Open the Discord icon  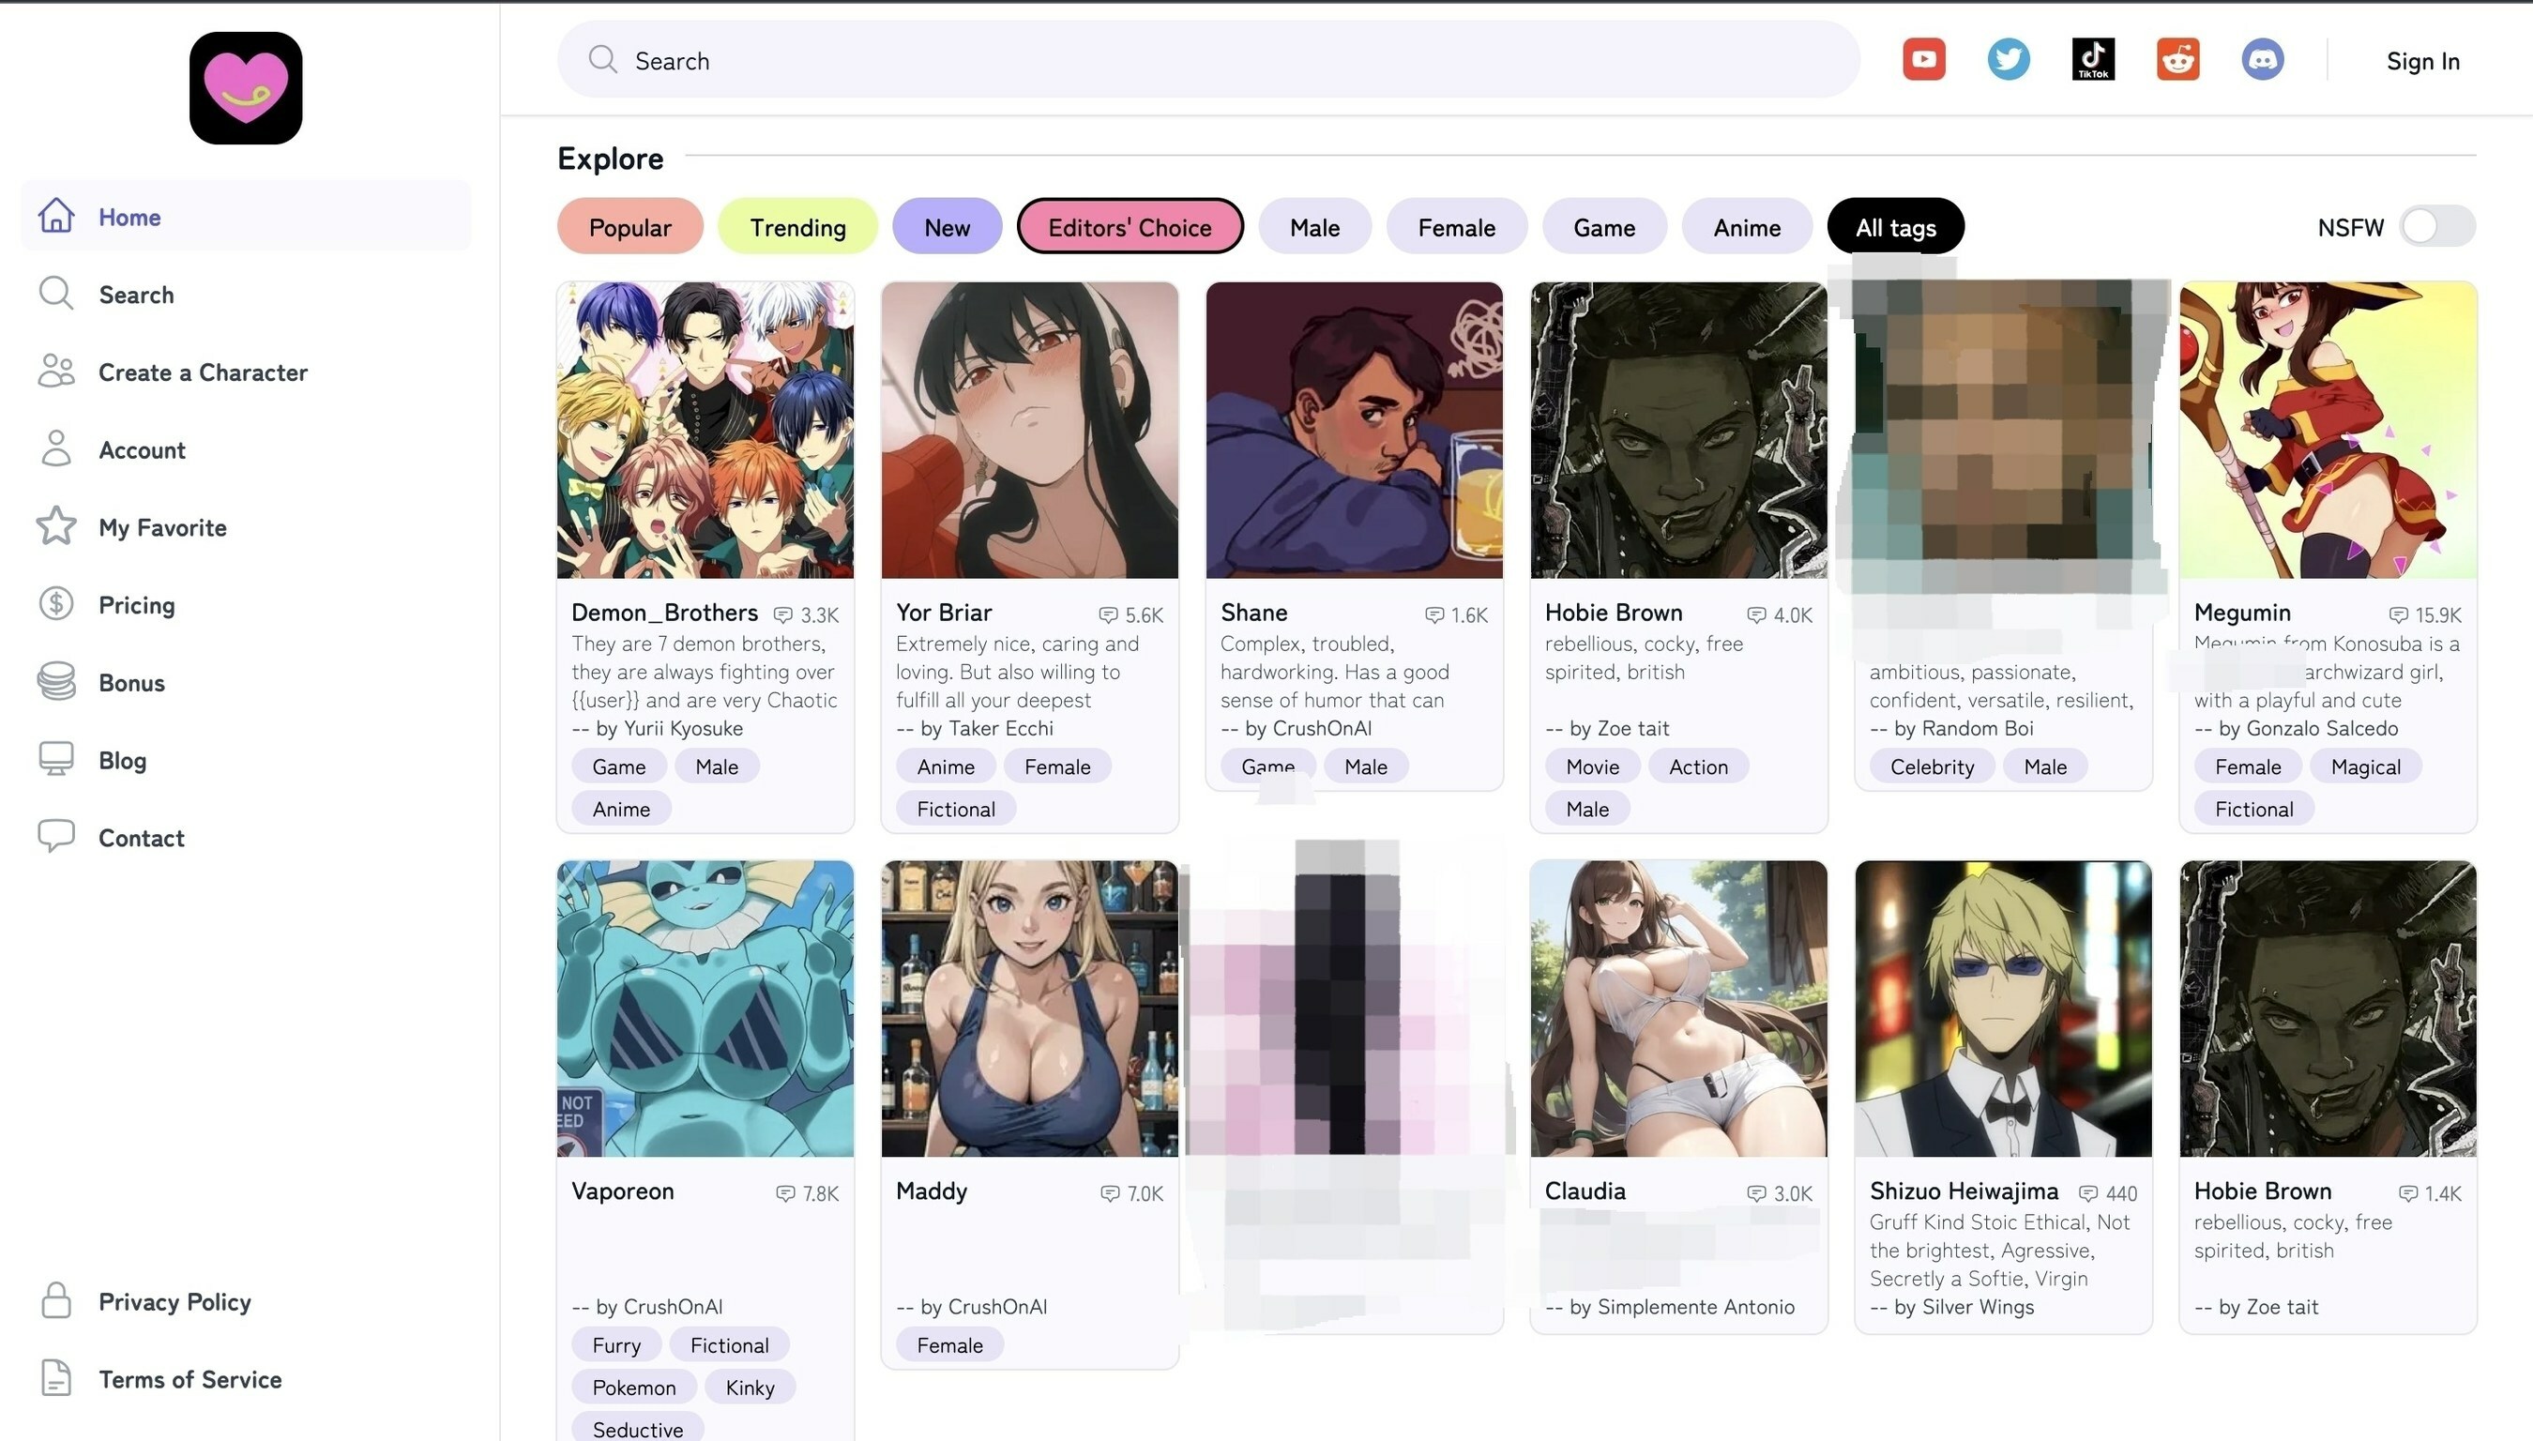[x=2262, y=59]
